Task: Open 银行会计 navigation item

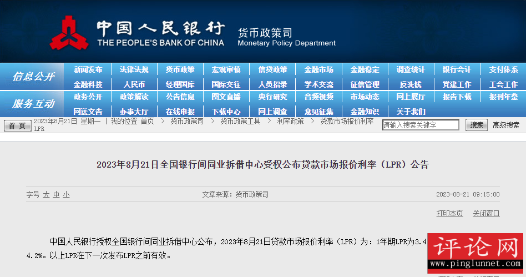Action: click(457, 69)
